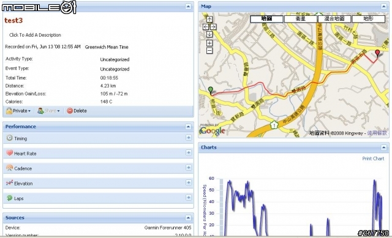Click the Share person icon
This screenshot has width=392, height=238.
pos(40,111)
